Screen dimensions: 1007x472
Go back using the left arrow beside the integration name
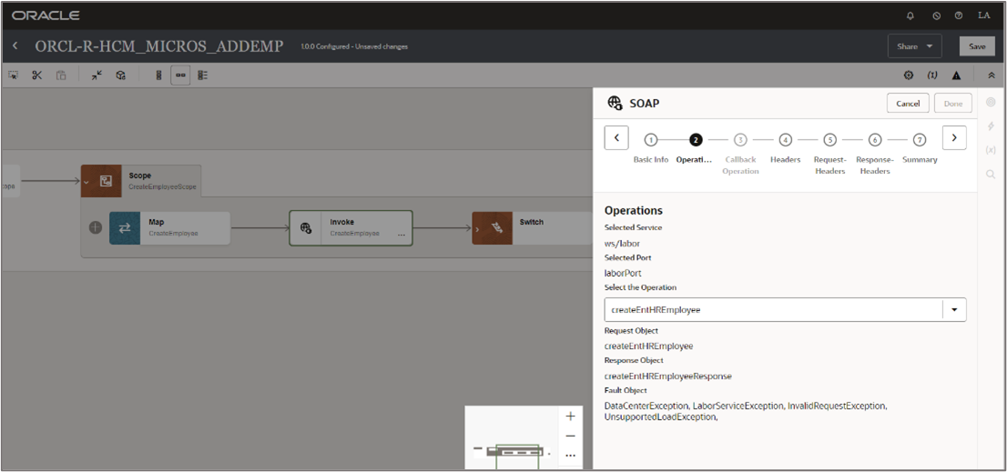tap(15, 46)
